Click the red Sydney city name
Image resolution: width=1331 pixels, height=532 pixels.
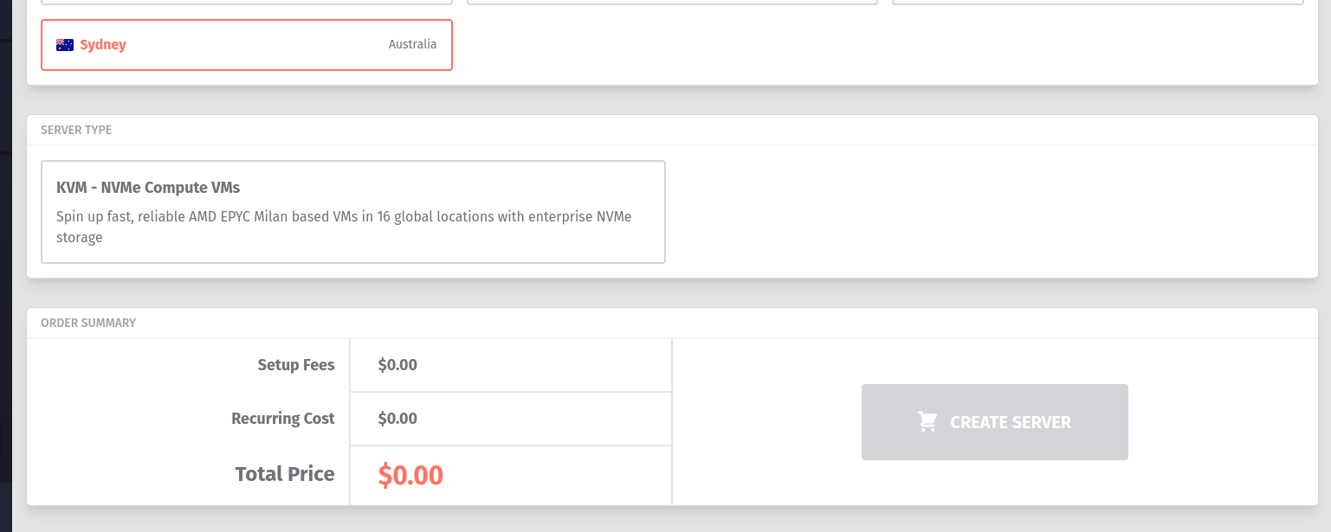point(103,45)
